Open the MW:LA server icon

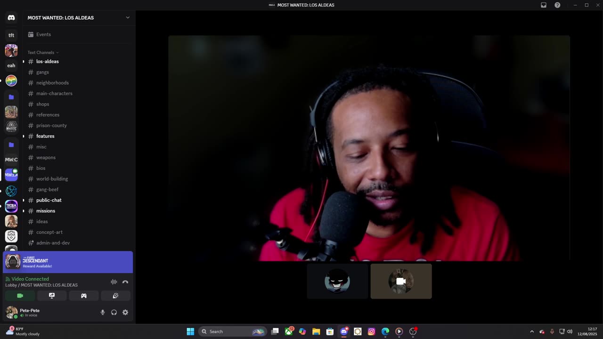11,175
